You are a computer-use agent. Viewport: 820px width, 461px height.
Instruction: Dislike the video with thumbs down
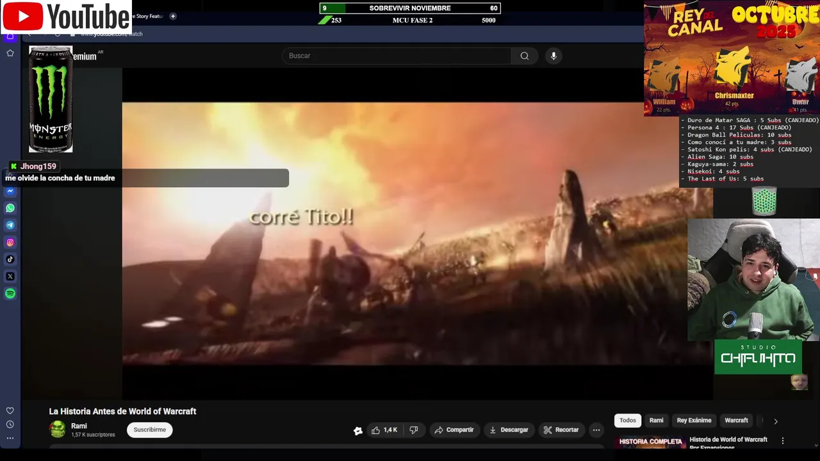coord(414,430)
